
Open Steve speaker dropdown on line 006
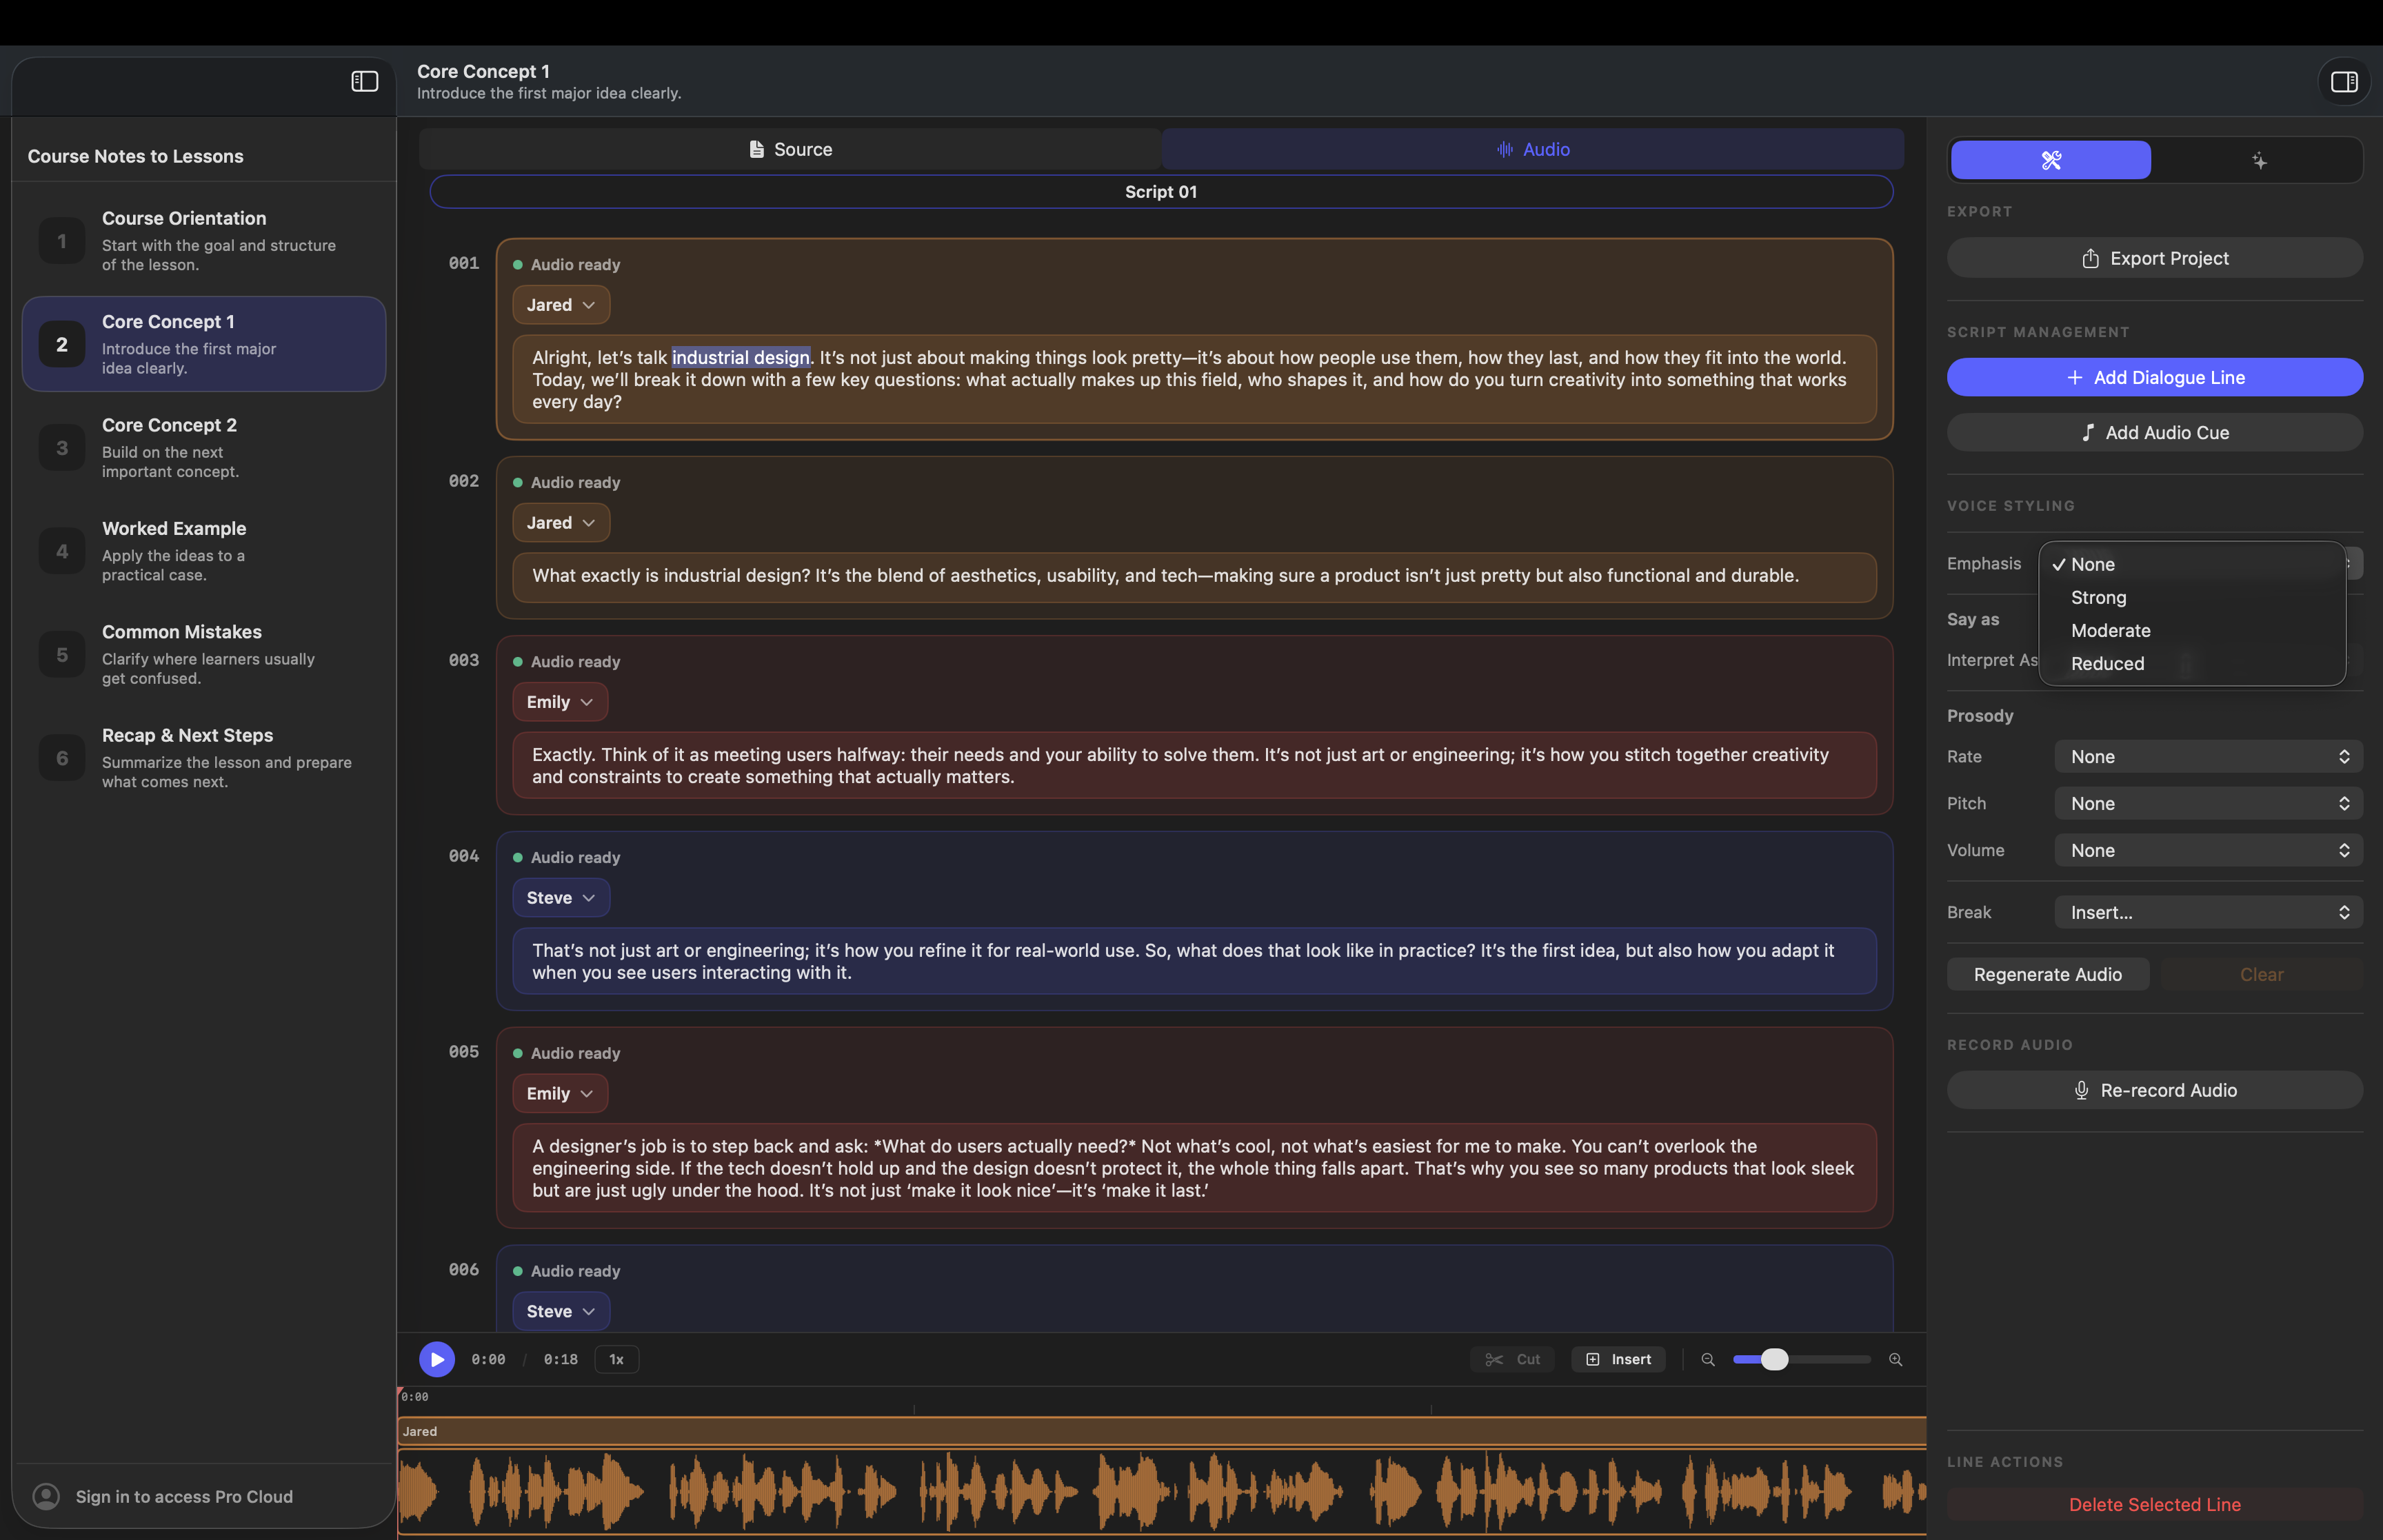pyautogui.click(x=561, y=1311)
